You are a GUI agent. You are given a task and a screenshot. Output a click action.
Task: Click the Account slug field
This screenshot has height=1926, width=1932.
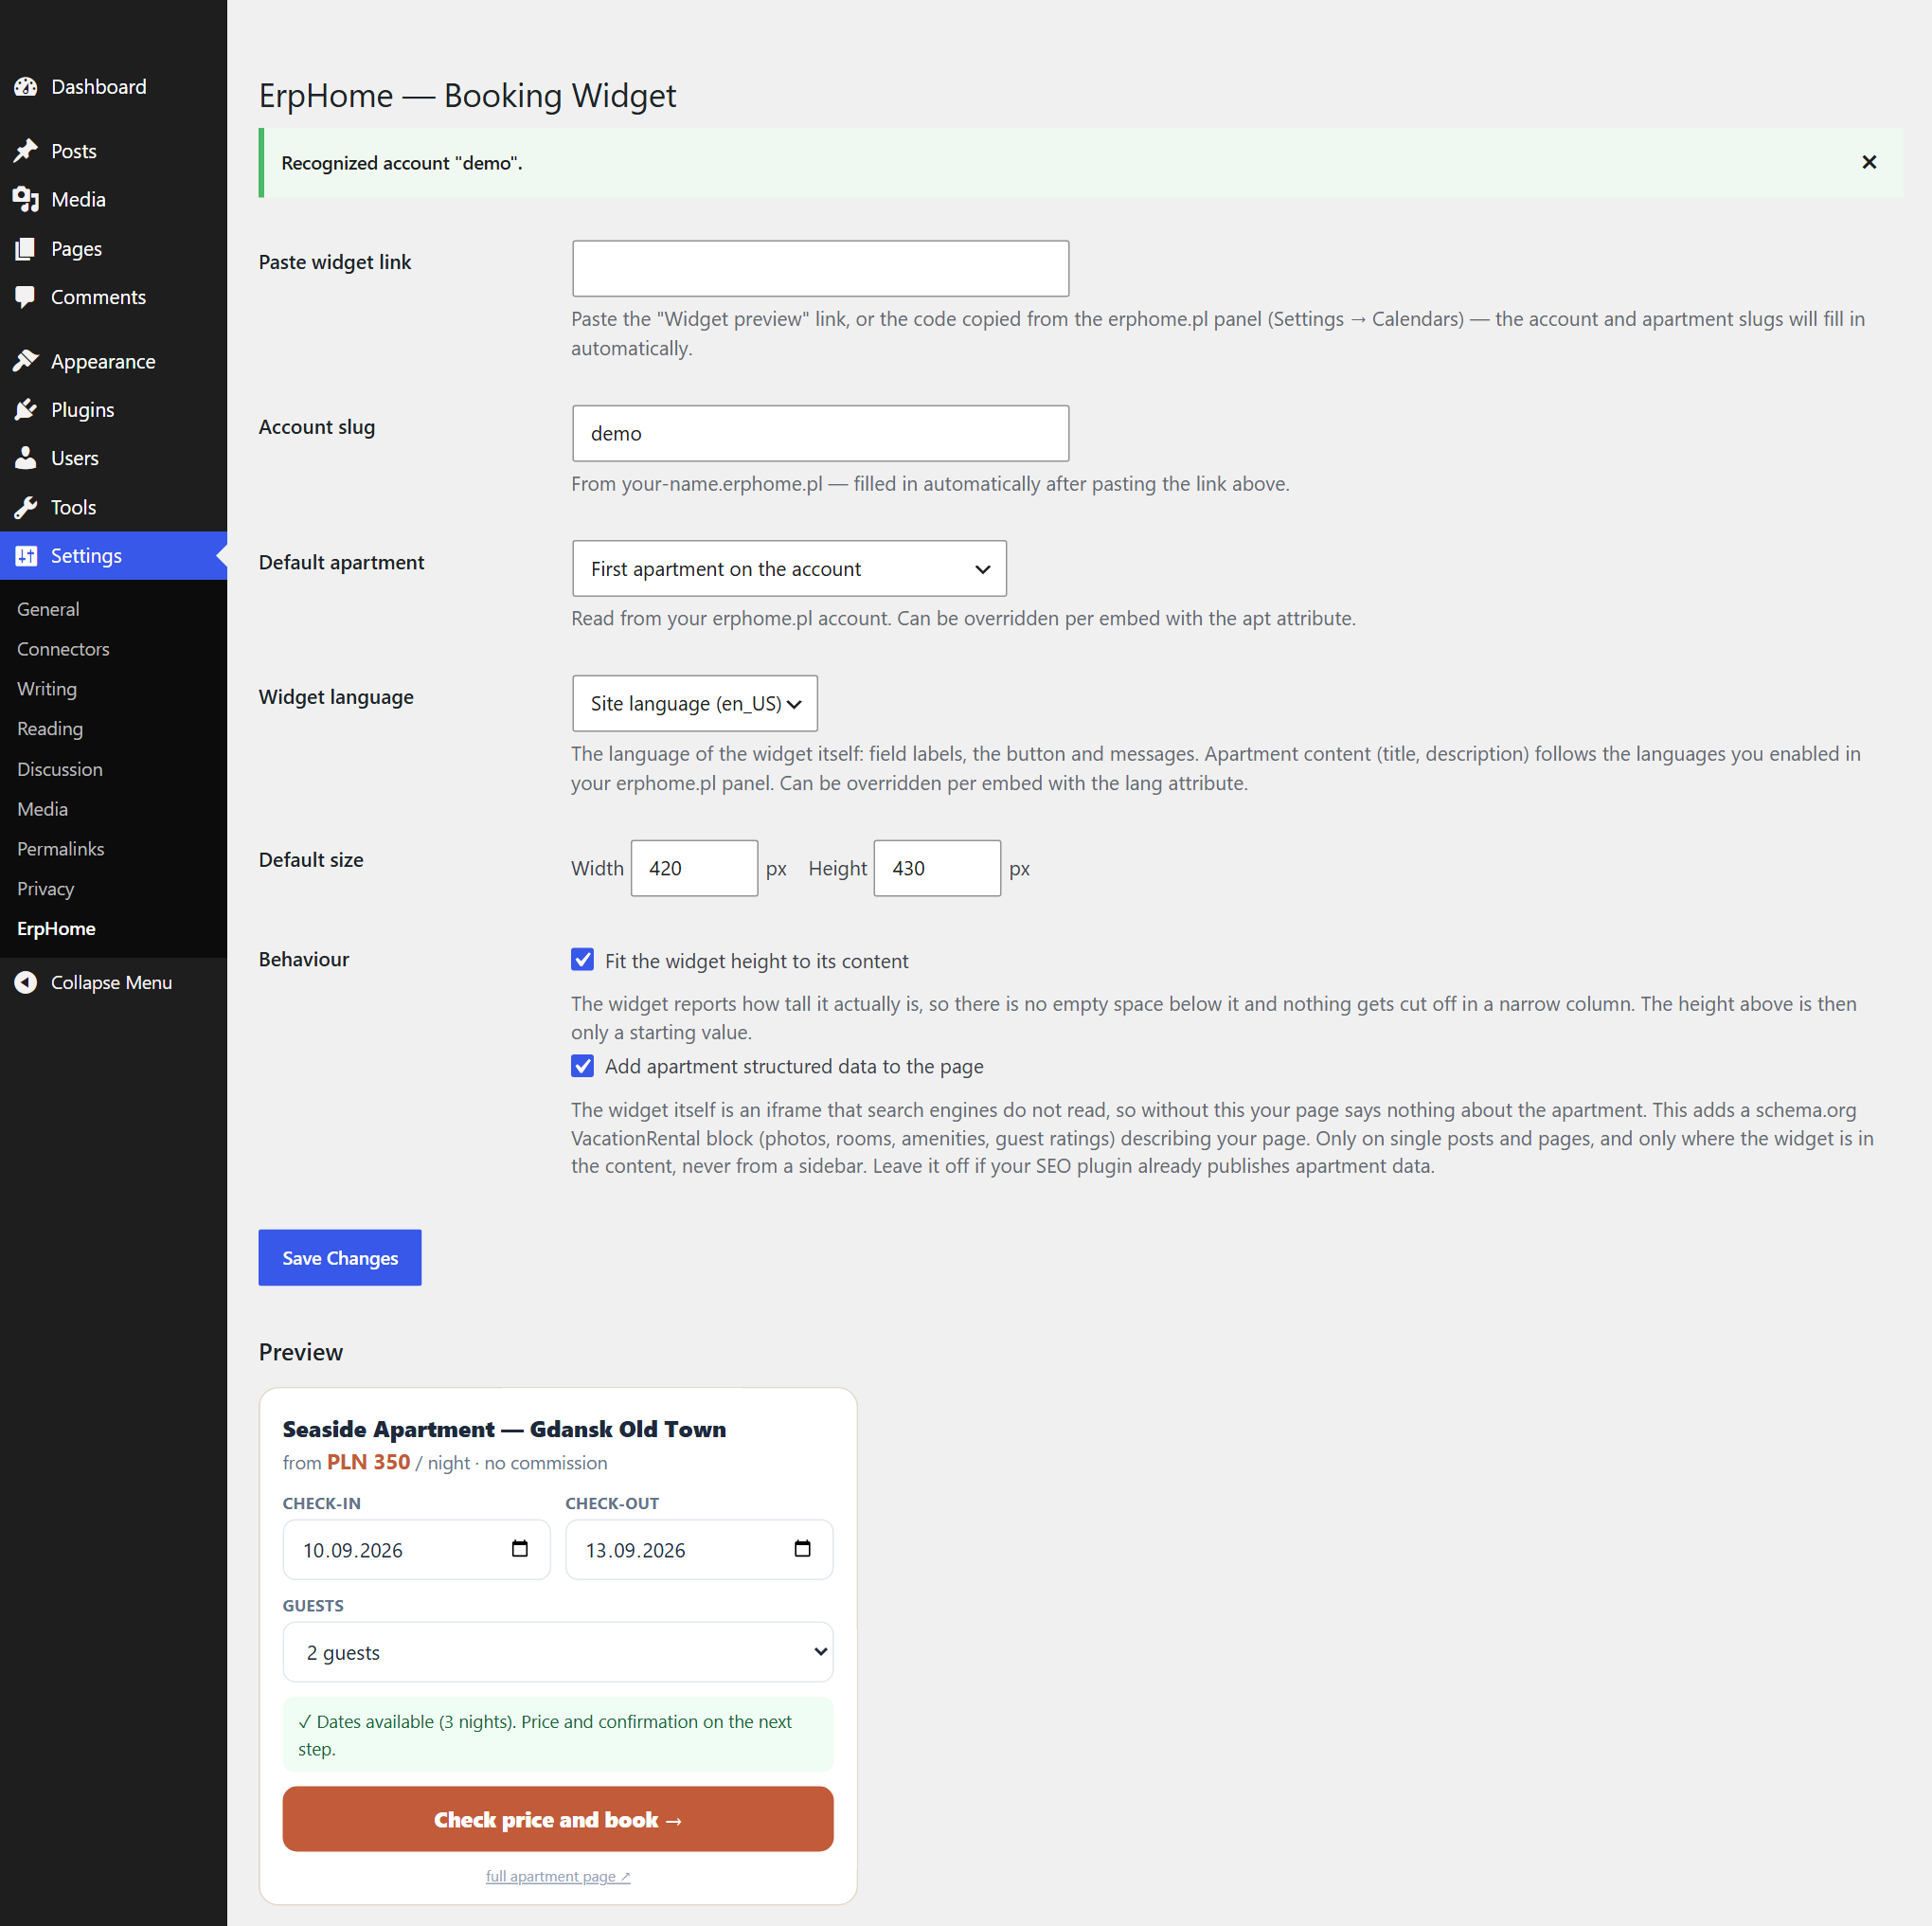[820, 433]
